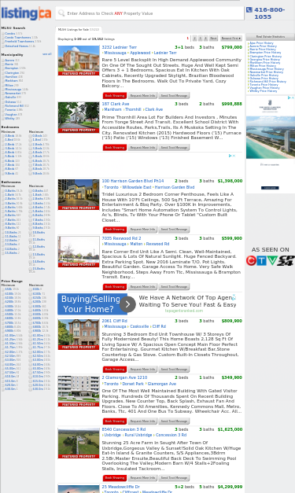Request More Info for 2061 Cliff Rd

(x=142, y=370)
